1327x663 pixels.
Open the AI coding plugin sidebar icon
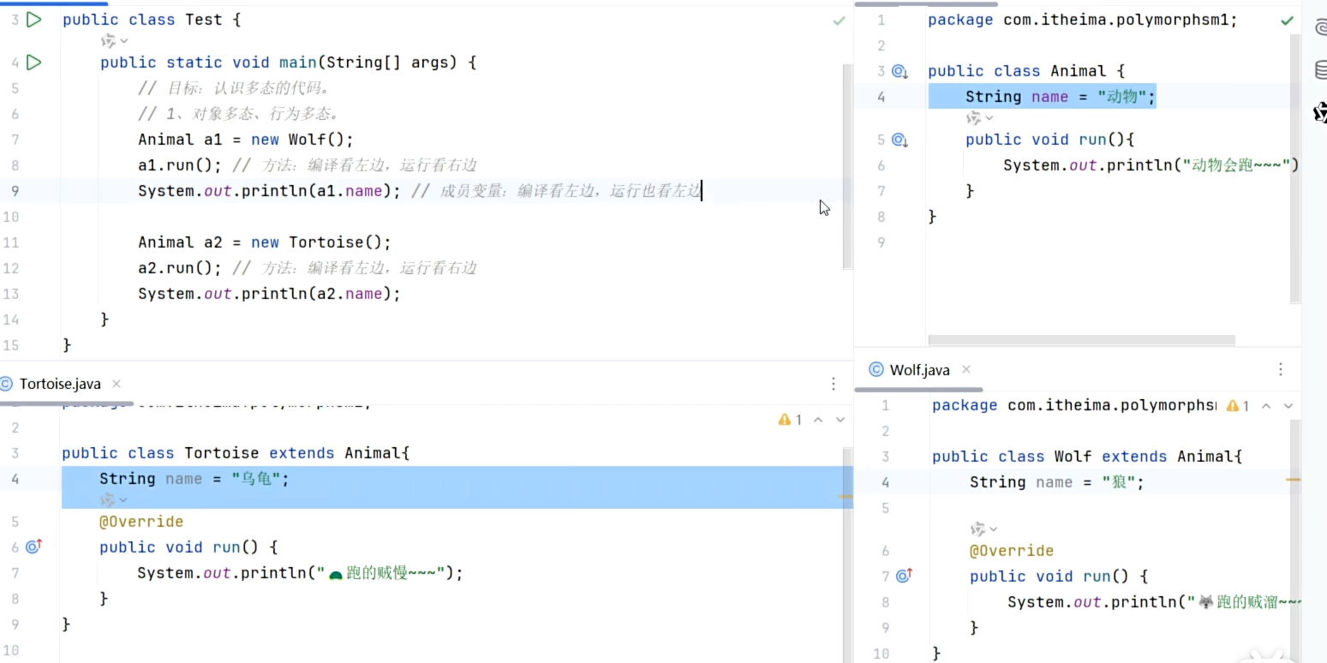click(1320, 112)
